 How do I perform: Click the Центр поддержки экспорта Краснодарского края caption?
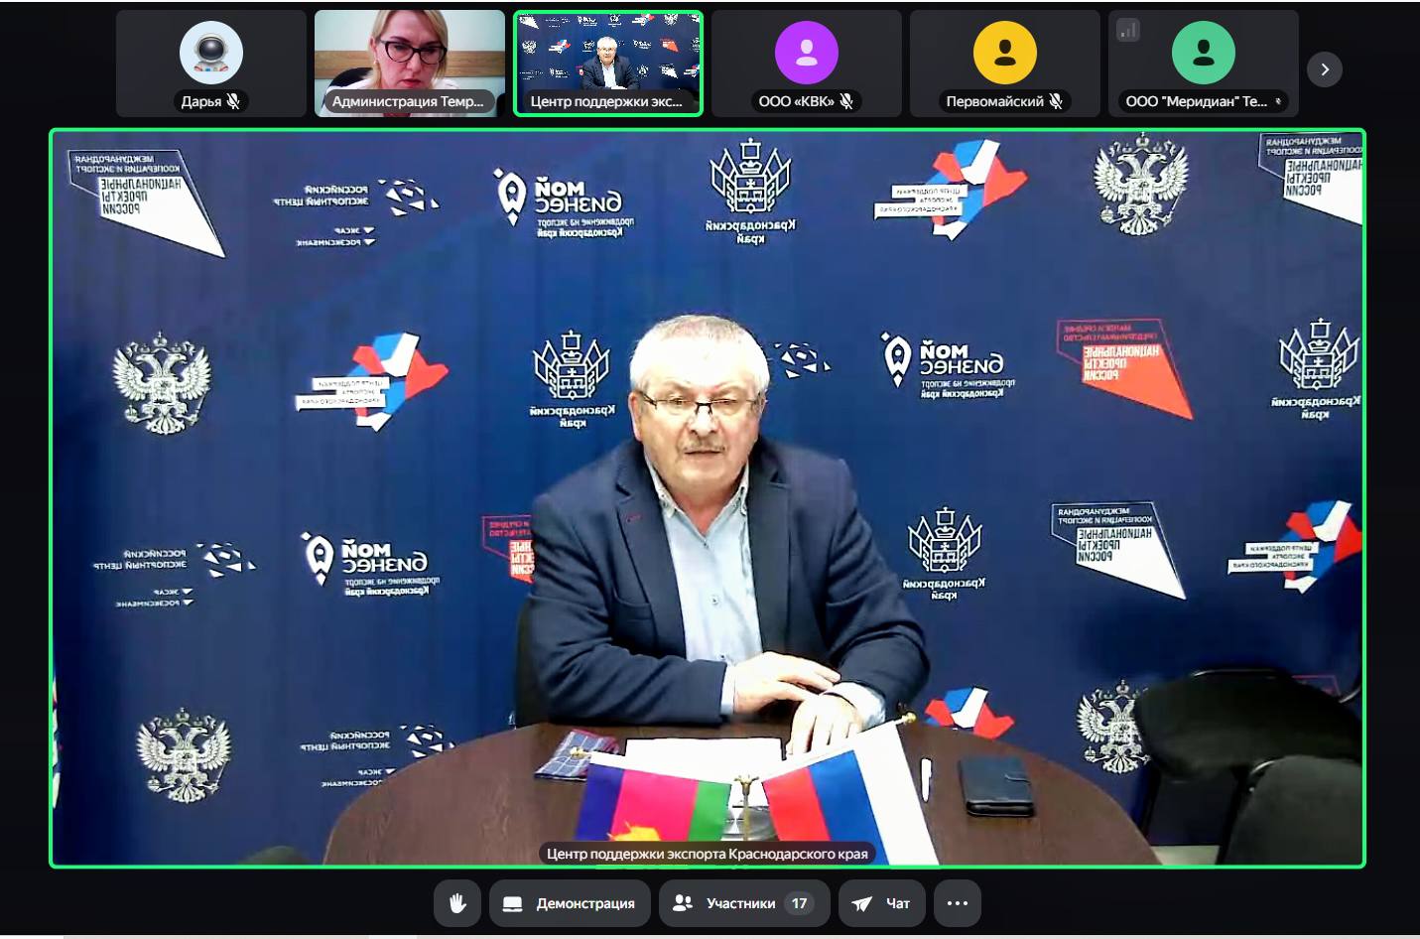[707, 854]
